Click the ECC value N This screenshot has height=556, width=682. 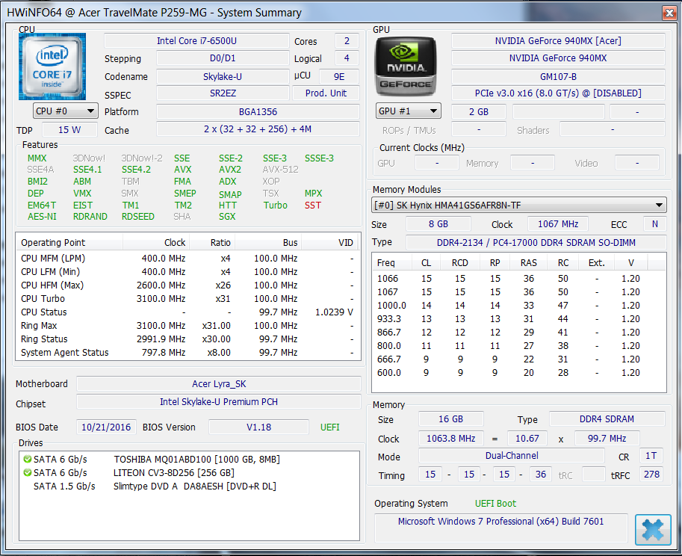click(x=654, y=224)
